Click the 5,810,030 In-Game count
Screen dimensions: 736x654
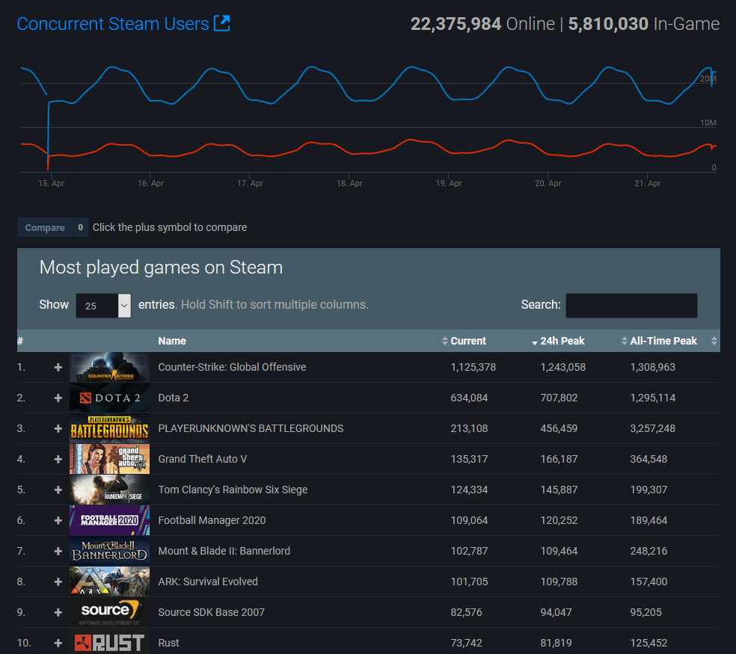[643, 24]
